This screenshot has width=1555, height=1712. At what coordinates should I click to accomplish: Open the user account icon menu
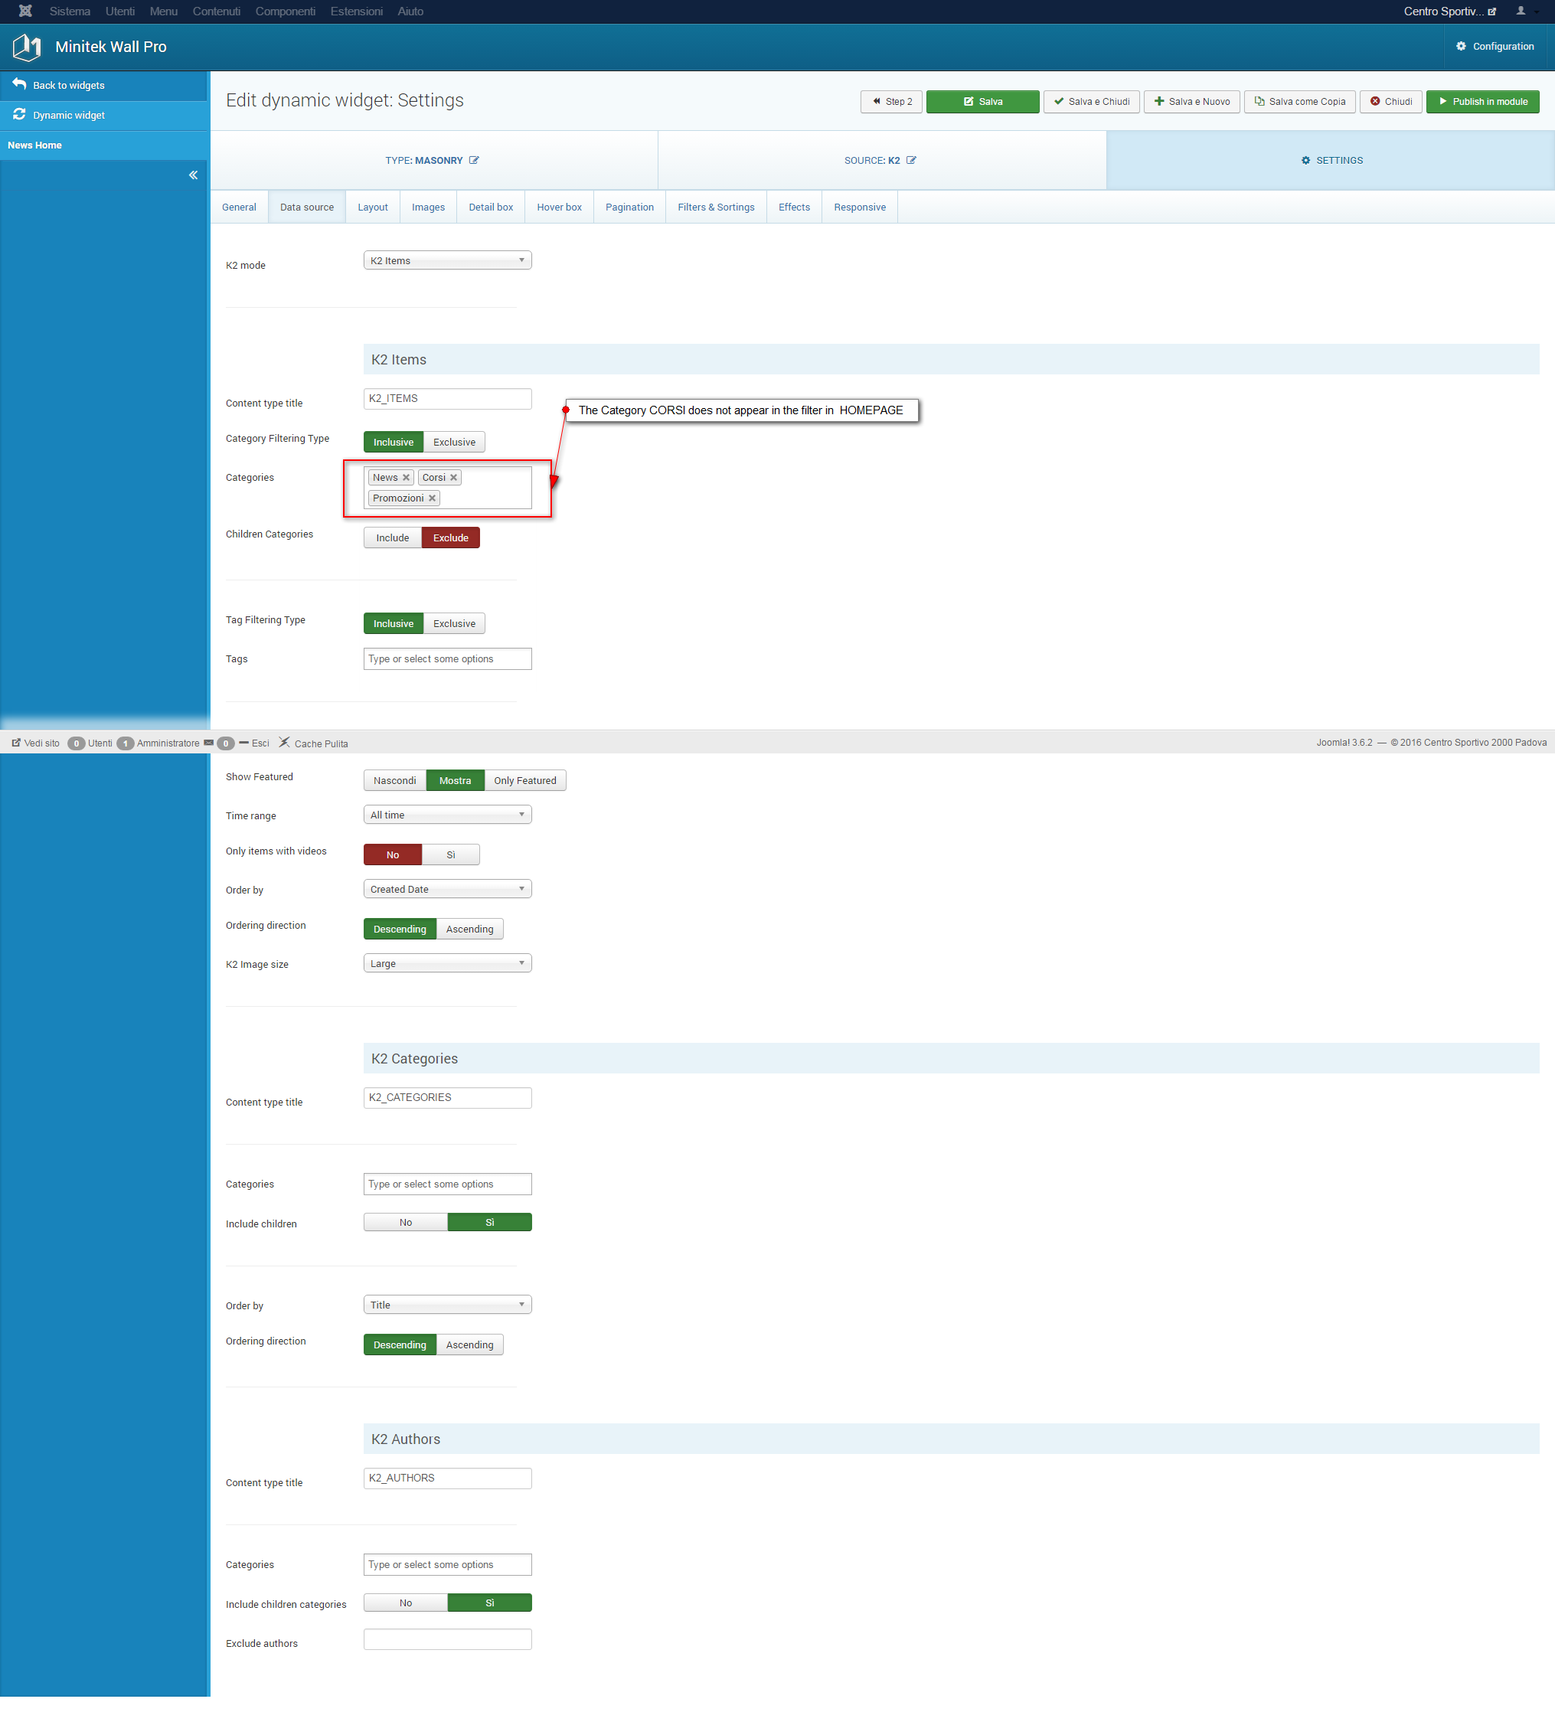point(1521,11)
